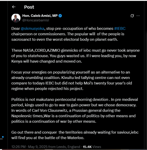Click the blue verified badge
The height and width of the screenshot is (150, 147).
coord(60,16)
